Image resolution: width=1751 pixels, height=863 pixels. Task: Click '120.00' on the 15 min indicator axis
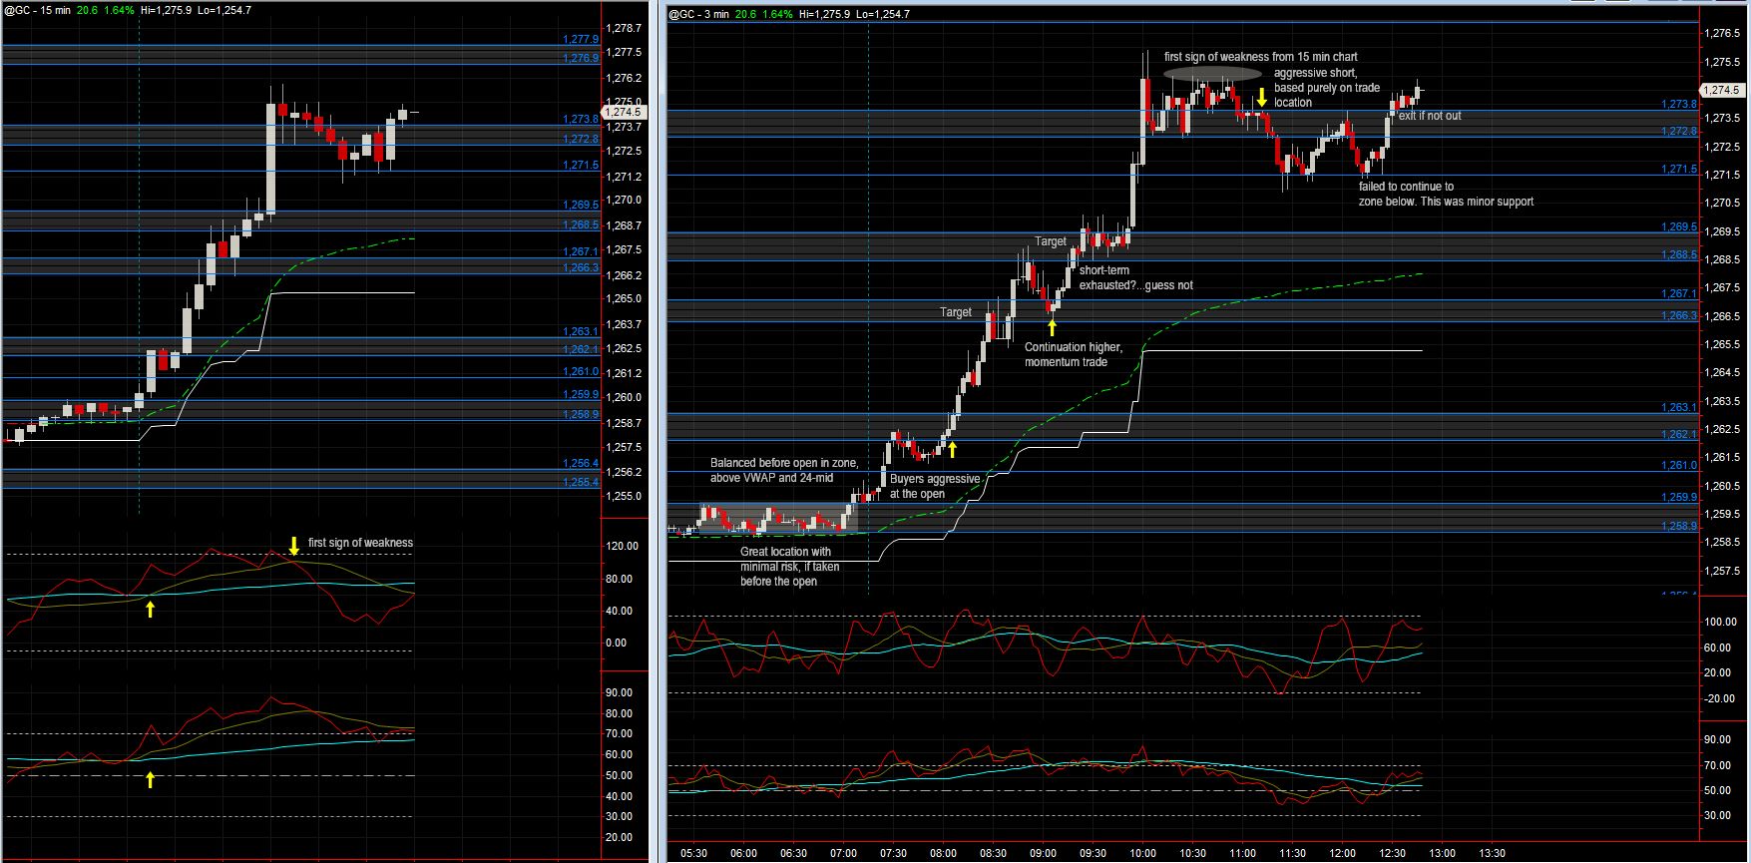[623, 546]
